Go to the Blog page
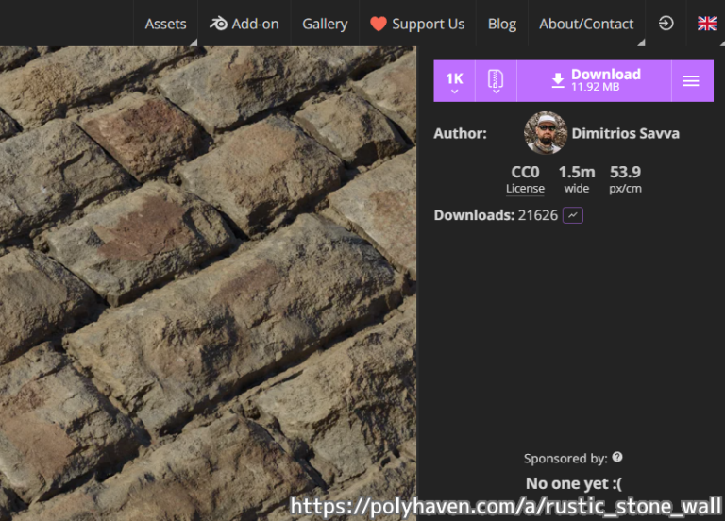Image resolution: width=725 pixels, height=521 pixels. click(502, 24)
